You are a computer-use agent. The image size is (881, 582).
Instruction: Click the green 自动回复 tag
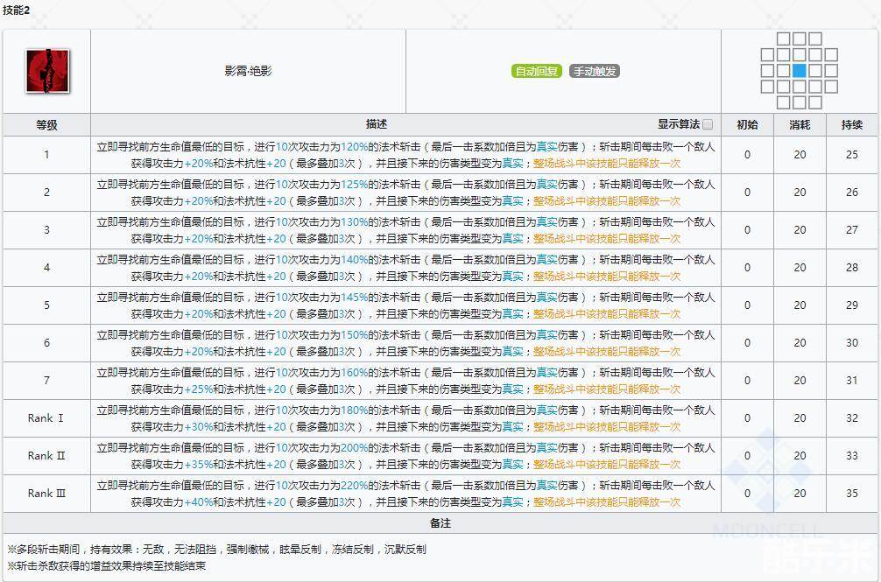coord(536,71)
